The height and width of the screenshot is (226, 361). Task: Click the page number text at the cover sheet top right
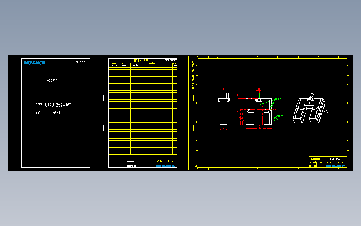click(80, 62)
